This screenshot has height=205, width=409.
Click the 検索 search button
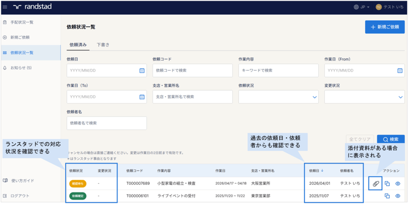tap(391, 139)
